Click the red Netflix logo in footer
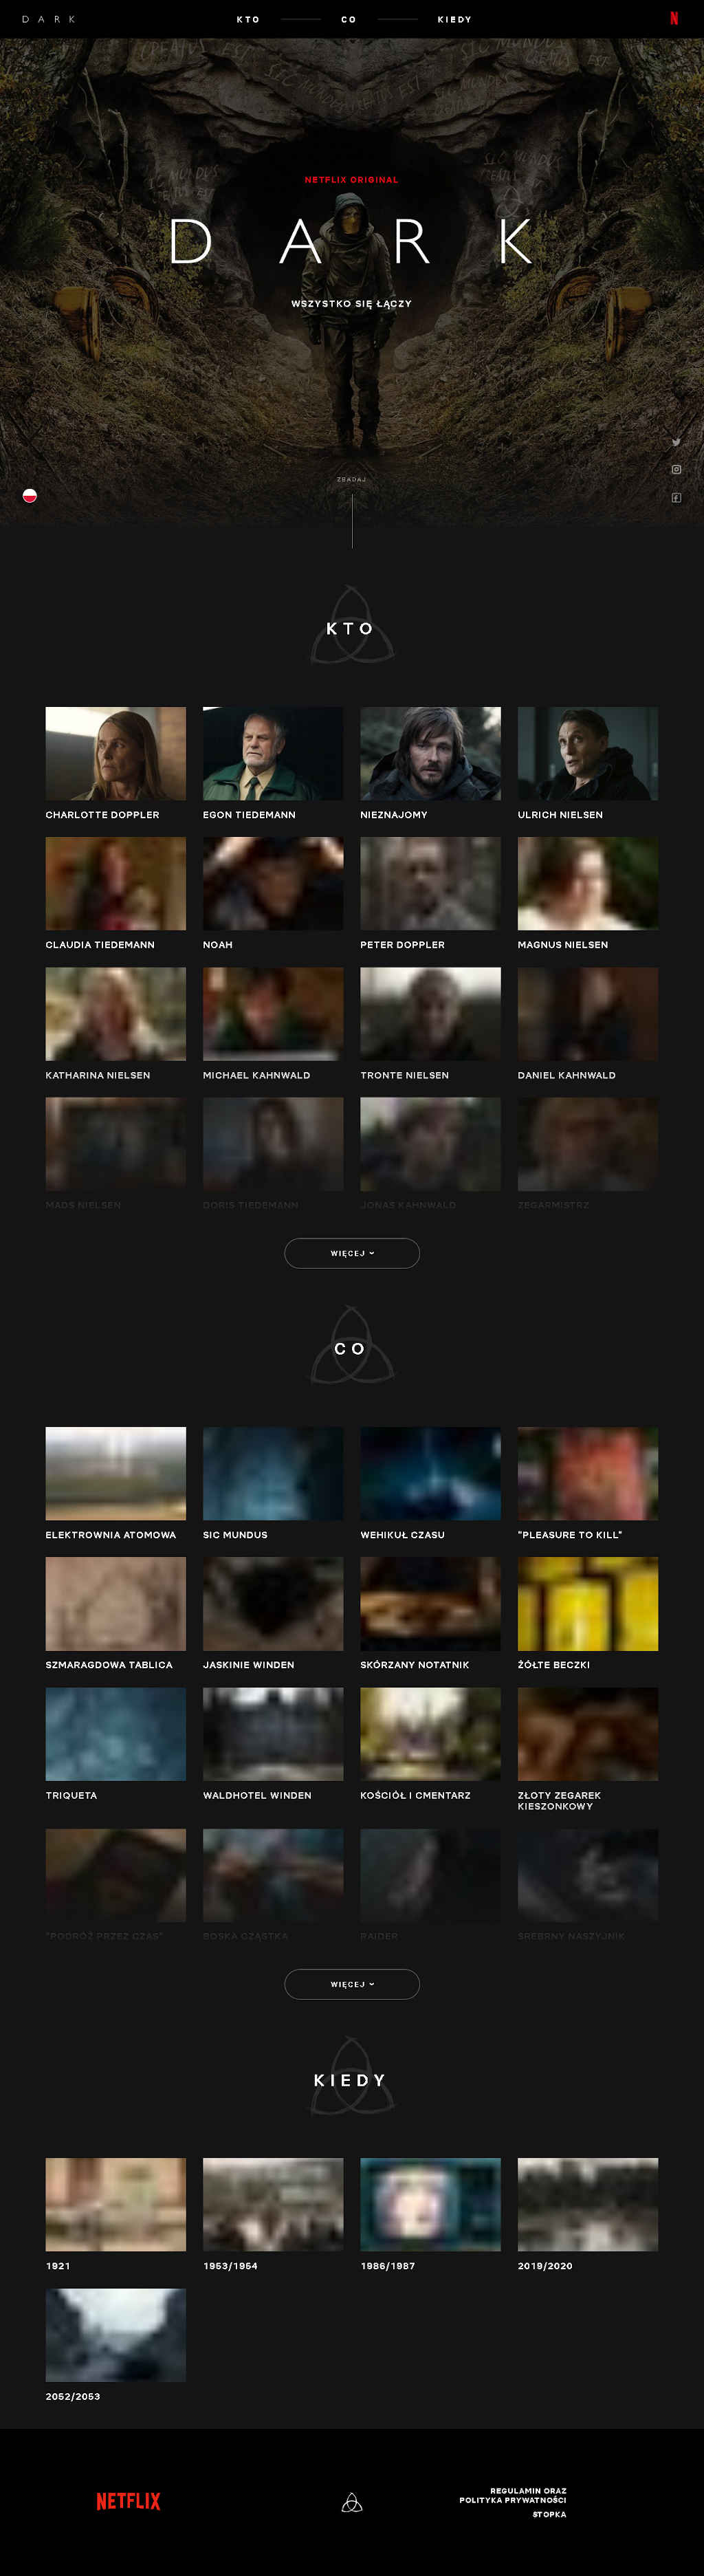The image size is (704, 2576). pos(128,2501)
